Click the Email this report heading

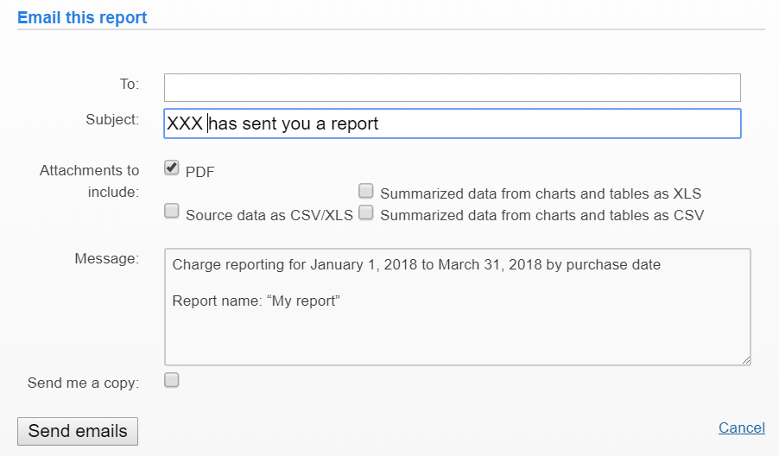(x=82, y=17)
